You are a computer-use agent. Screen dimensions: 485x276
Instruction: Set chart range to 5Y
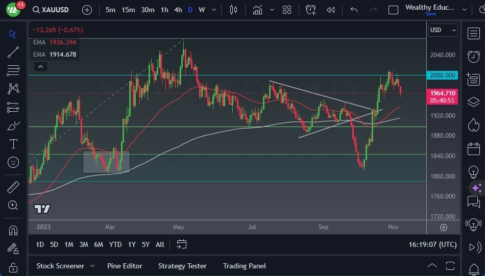(145, 244)
